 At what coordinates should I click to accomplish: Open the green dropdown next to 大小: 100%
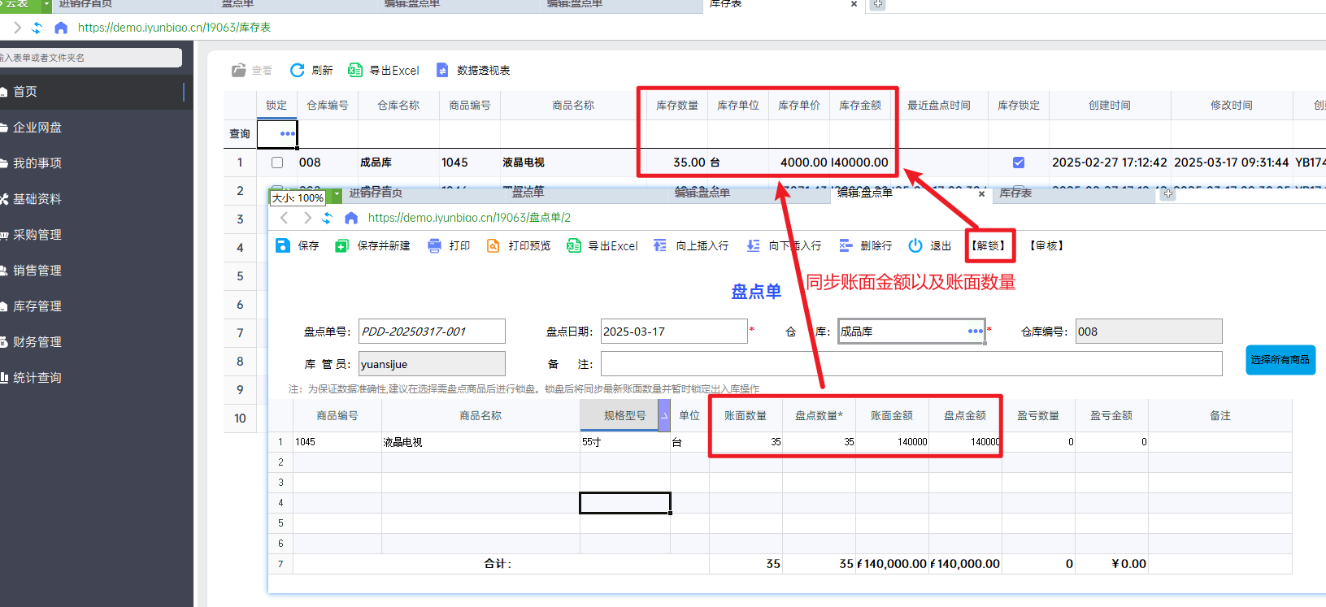pyautogui.click(x=337, y=196)
